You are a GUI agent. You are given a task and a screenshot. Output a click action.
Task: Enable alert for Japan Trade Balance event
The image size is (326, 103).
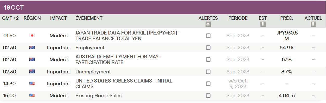pos(208,36)
